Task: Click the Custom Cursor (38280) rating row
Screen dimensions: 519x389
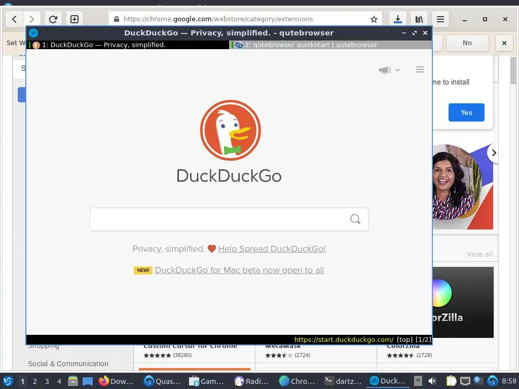Action: click(x=167, y=355)
